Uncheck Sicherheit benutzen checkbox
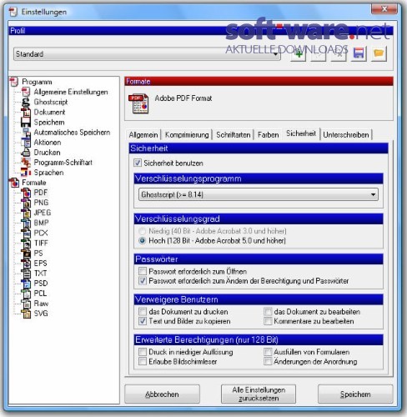407x417 pixels. pos(138,163)
